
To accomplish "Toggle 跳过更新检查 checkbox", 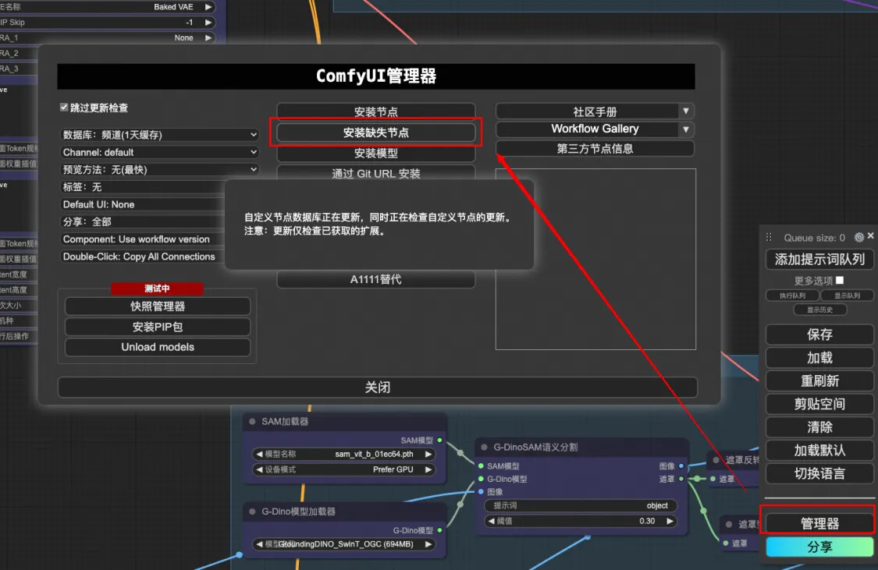I will point(64,108).
